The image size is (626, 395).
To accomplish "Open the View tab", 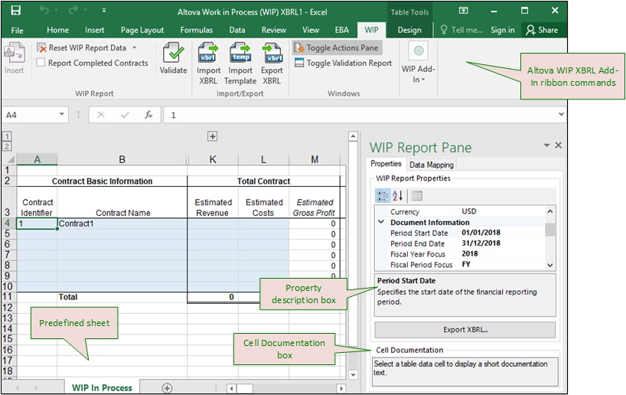I will click(x=311, y=30).
